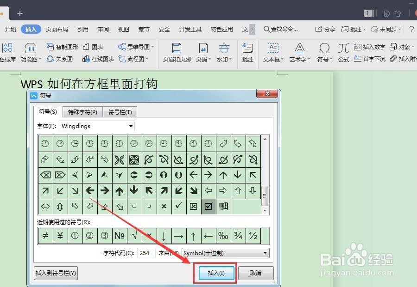
Task: Insert a 关系图 relationship diagram
Action: [x=60, y=59]
